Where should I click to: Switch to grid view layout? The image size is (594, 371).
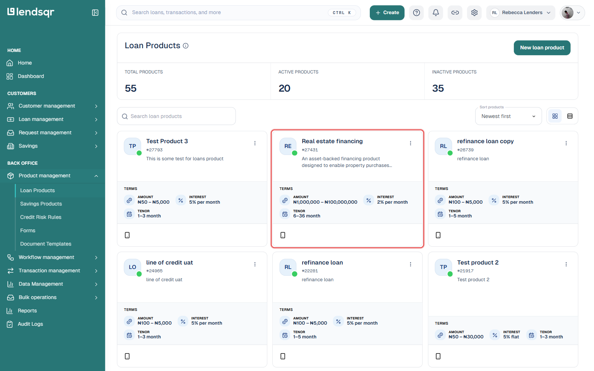(x=555, y=116)
